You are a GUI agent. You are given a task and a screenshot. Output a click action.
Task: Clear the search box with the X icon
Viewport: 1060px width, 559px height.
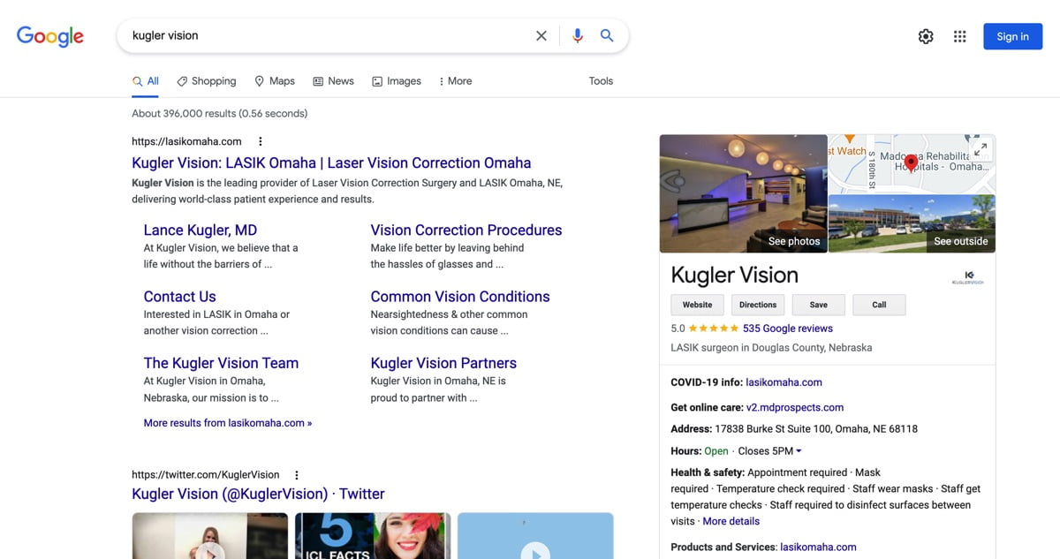click(541, 36)
